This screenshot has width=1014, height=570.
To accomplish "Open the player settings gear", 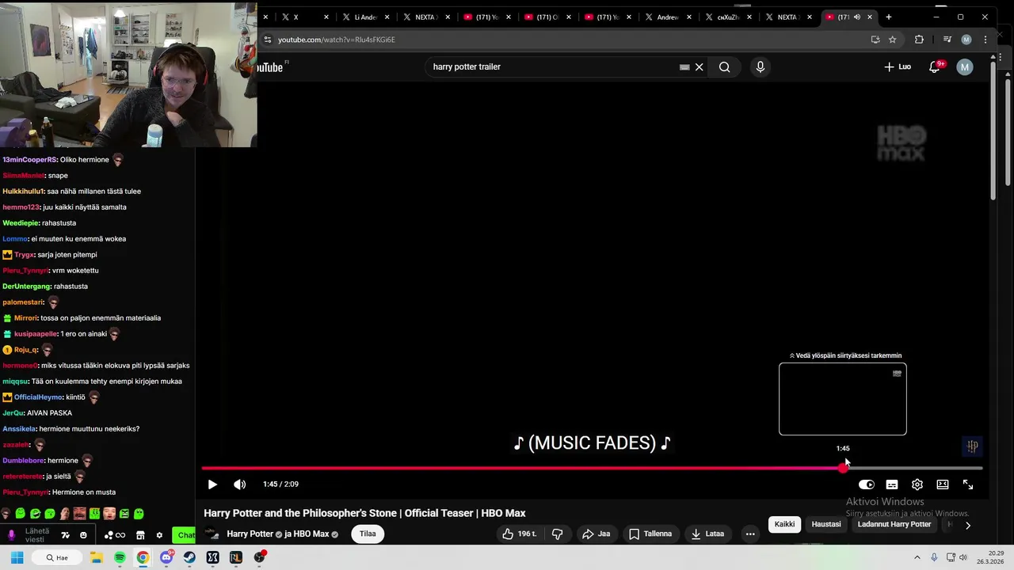I will [x=917, y=484].
